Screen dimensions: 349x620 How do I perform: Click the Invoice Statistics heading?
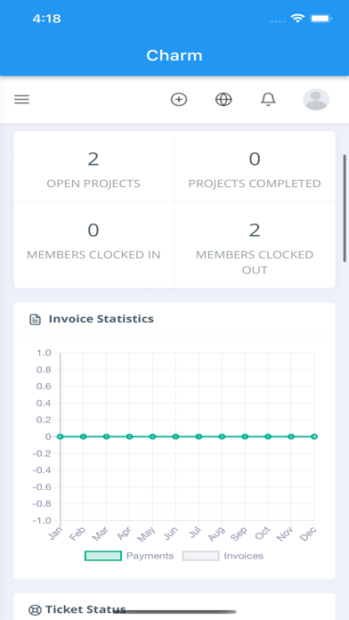(x=101, y=319)
